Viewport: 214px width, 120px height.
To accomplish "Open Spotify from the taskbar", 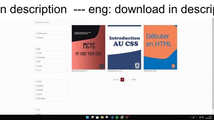I will click(x=117, y=117).
